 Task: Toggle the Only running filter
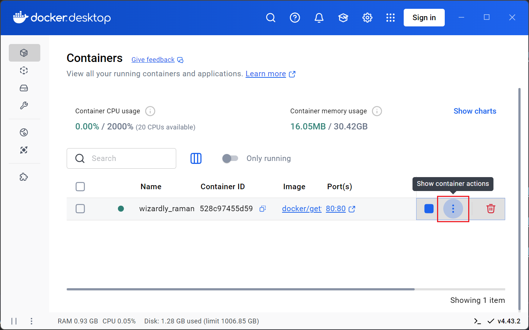click(230, 158)
